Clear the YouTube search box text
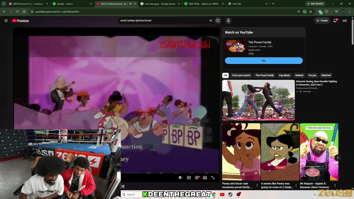 210,20
